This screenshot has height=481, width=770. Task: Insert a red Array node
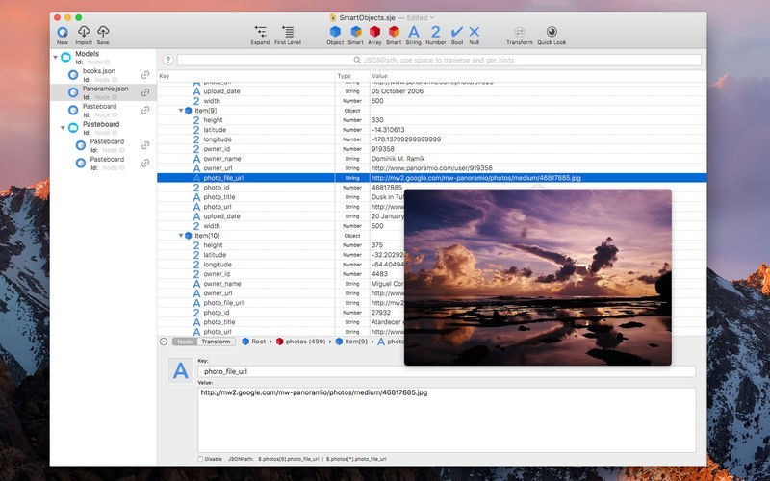[x=374, y=35]
